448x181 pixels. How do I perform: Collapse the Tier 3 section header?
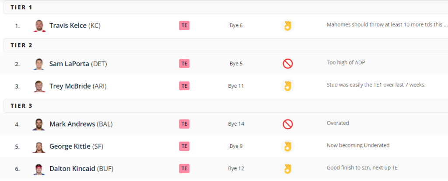[226, 106]
